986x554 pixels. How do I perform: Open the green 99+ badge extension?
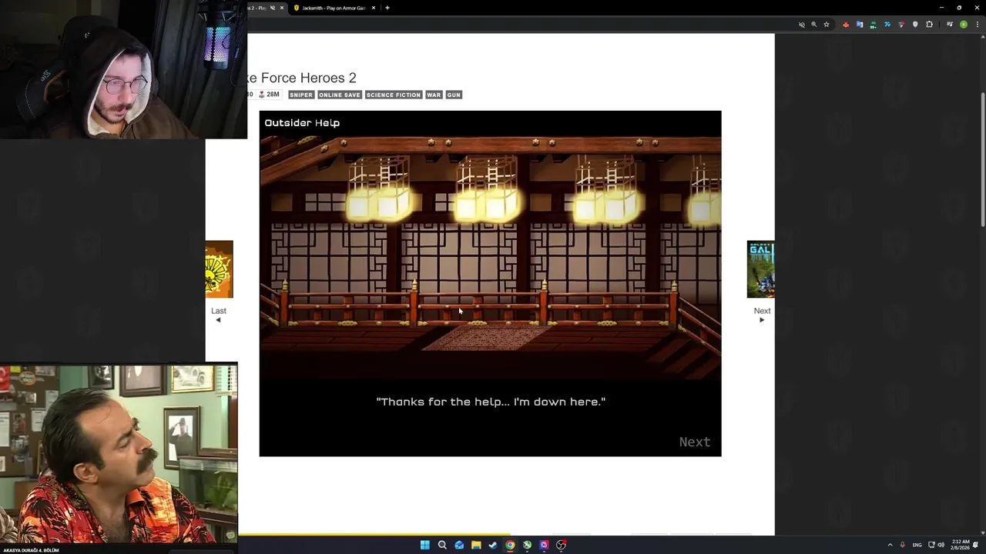pos(874,25)
